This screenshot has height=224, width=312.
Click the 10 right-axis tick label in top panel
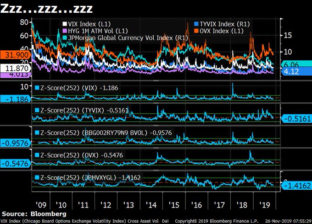(x=288, y=52)
